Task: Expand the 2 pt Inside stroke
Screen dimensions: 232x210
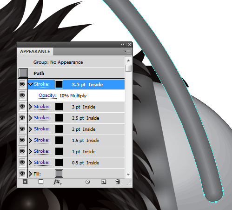Action: pos(30,129)
